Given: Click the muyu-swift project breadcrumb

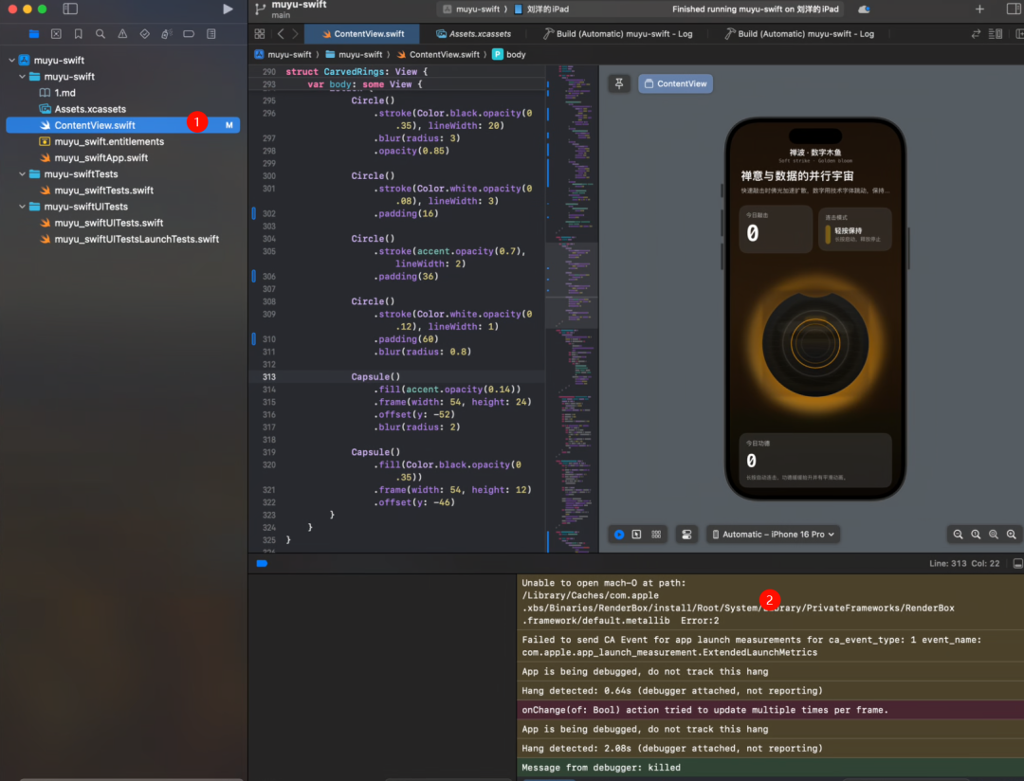Looking at the screenshot, I should point(283,55).
